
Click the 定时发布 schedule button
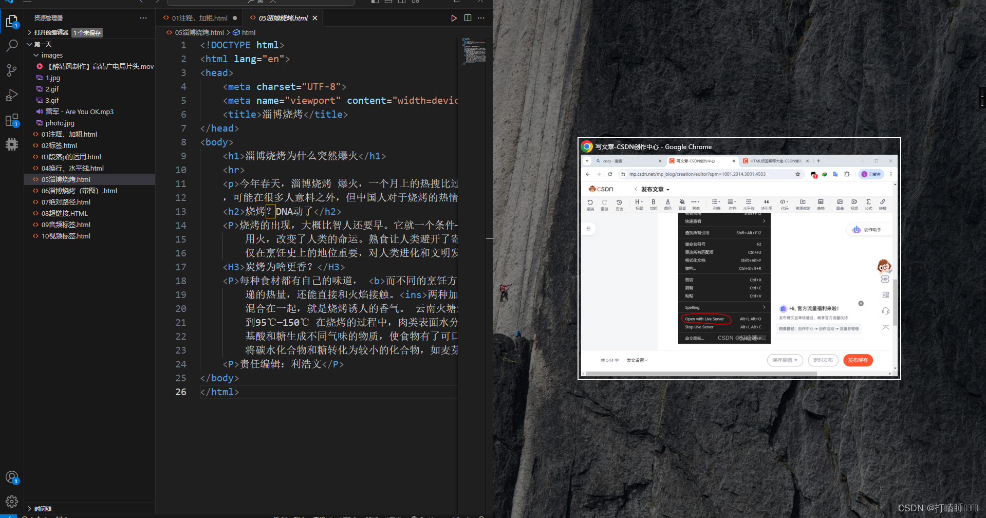pyautogui.click(x=823, y=360)
